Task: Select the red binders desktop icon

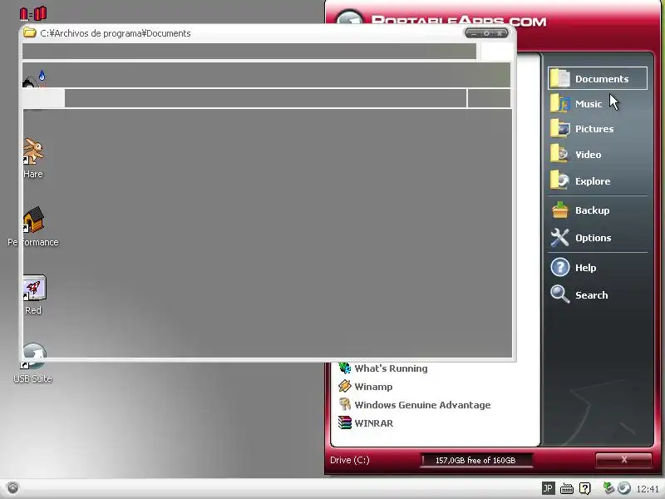Action: pos(33,13)
